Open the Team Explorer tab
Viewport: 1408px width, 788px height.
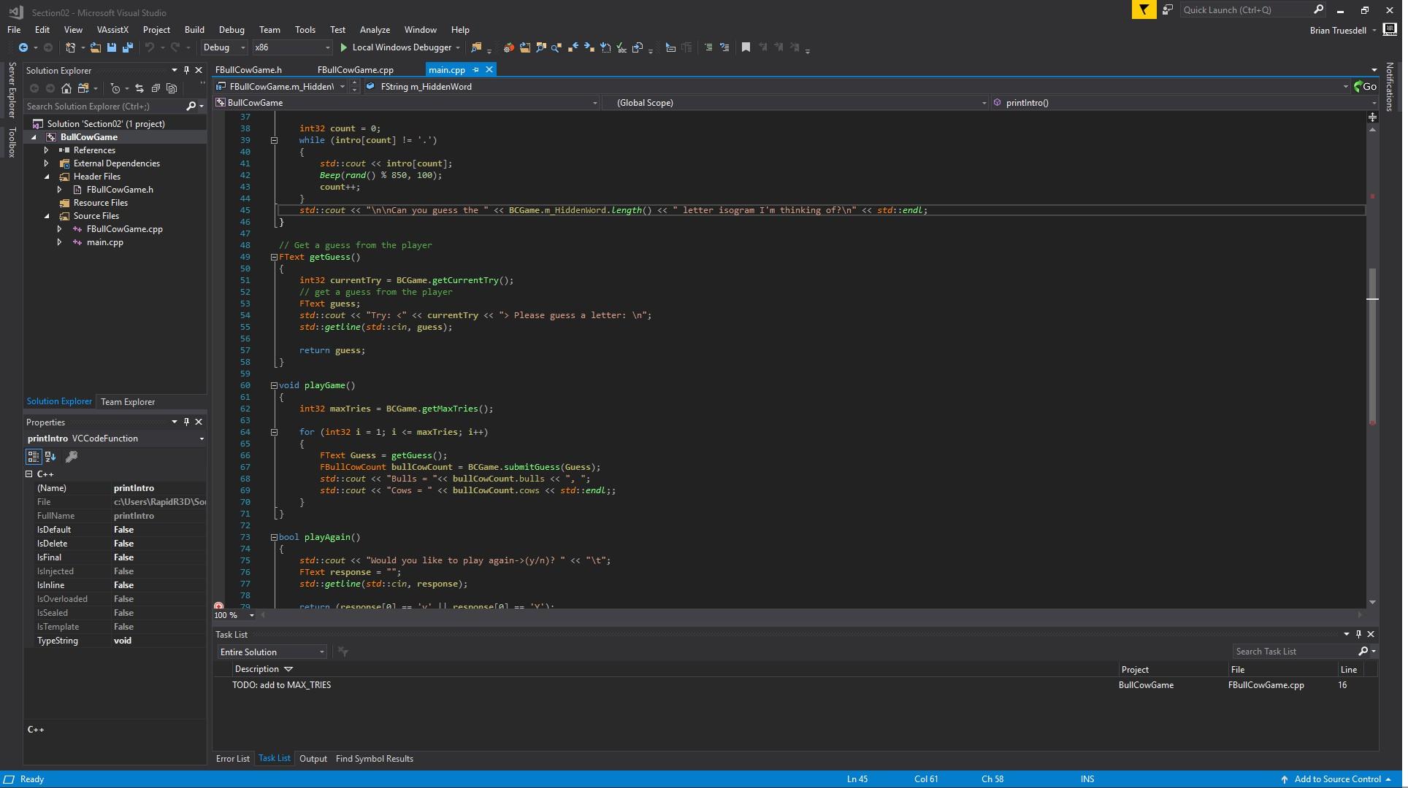(128, 402)
